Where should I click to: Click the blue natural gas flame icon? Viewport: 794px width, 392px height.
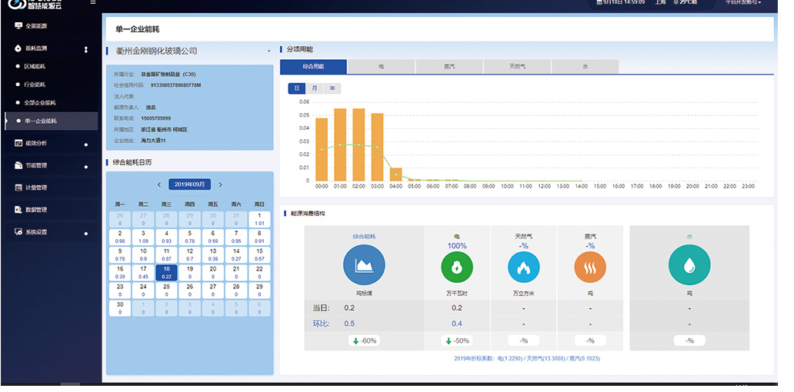coord(523,267)
